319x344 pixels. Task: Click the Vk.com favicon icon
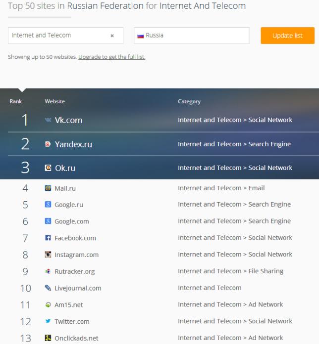point(48,120)
